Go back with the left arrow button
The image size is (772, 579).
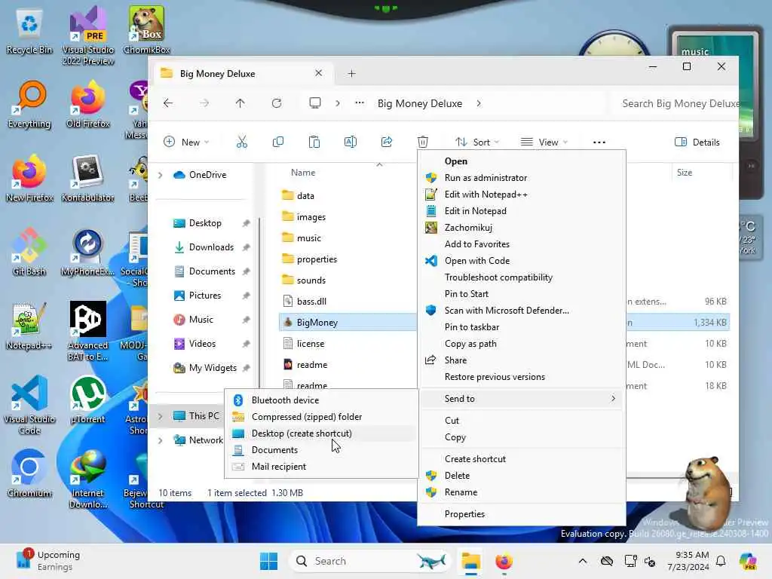pos(168,103)
